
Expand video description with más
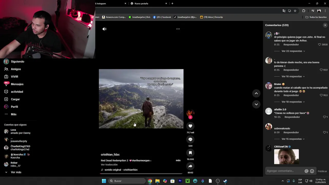coord(178,160)
